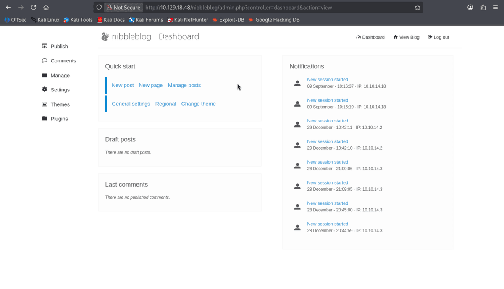Click the Settings gear icon
This screenshot has height=289, width=504.
pos(45,89)
